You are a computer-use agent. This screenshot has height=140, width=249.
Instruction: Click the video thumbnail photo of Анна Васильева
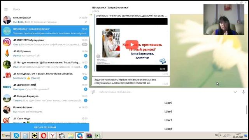pyautogui.click(x=111, y=43)
